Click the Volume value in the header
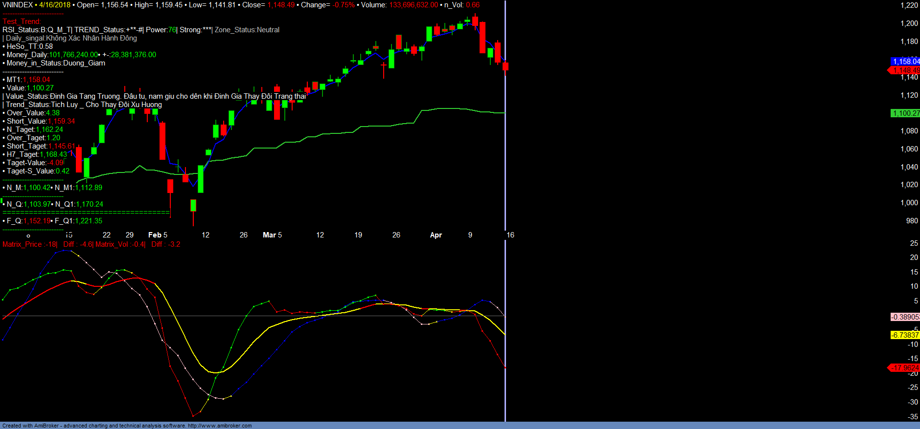 coord(414,5)
